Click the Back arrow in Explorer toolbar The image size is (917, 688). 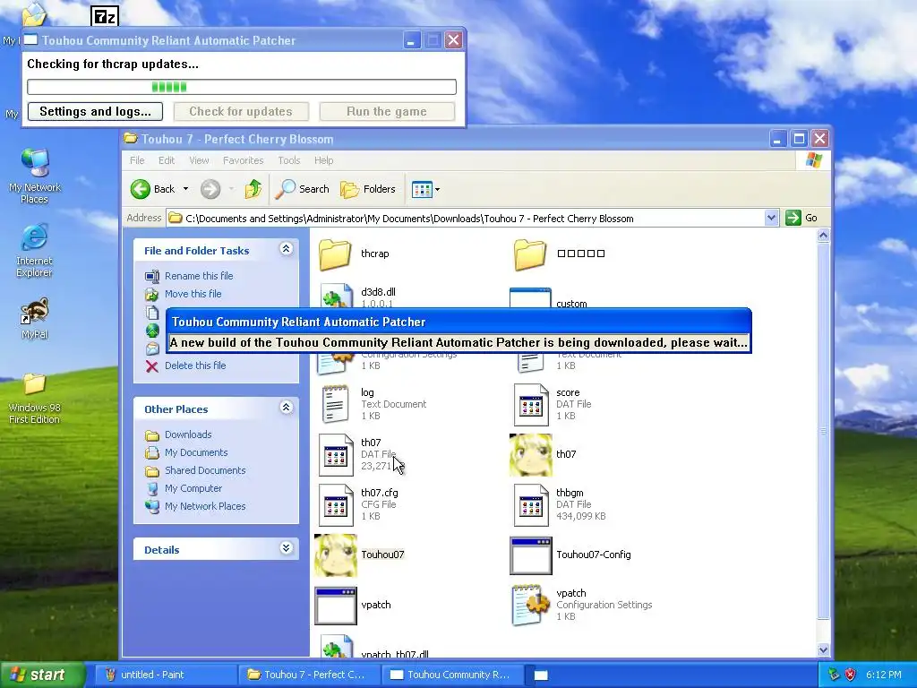tap(141, 189)
